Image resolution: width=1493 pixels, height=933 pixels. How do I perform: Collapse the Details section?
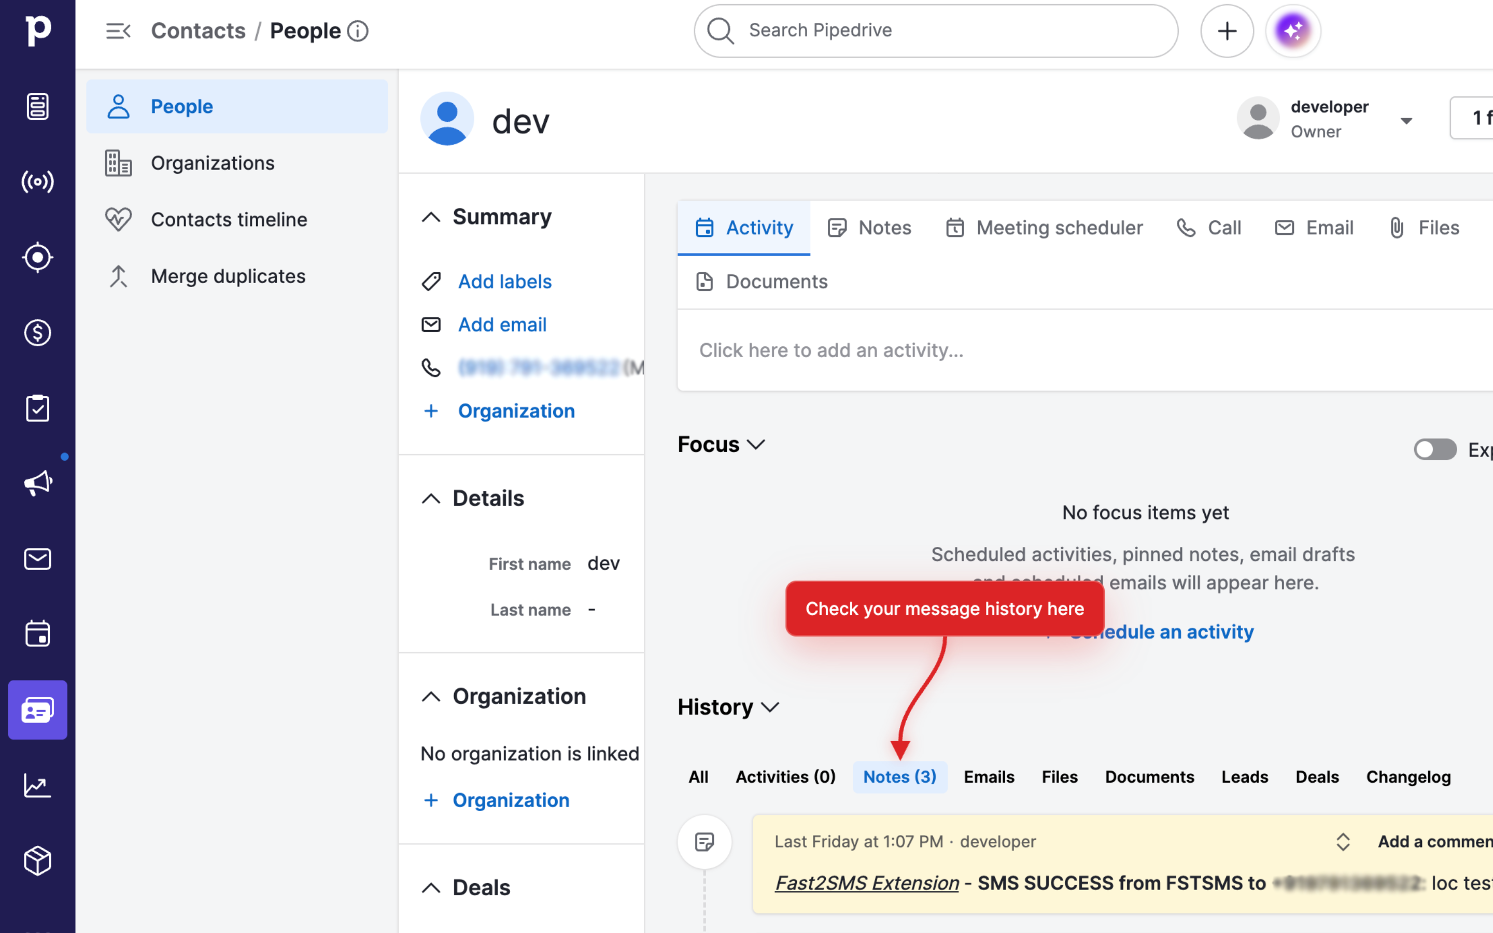431,499
